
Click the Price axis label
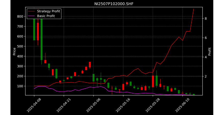[14, 51]
